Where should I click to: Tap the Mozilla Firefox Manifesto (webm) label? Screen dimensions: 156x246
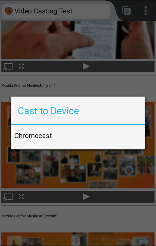pyautogui.click(x=30, y=216)
